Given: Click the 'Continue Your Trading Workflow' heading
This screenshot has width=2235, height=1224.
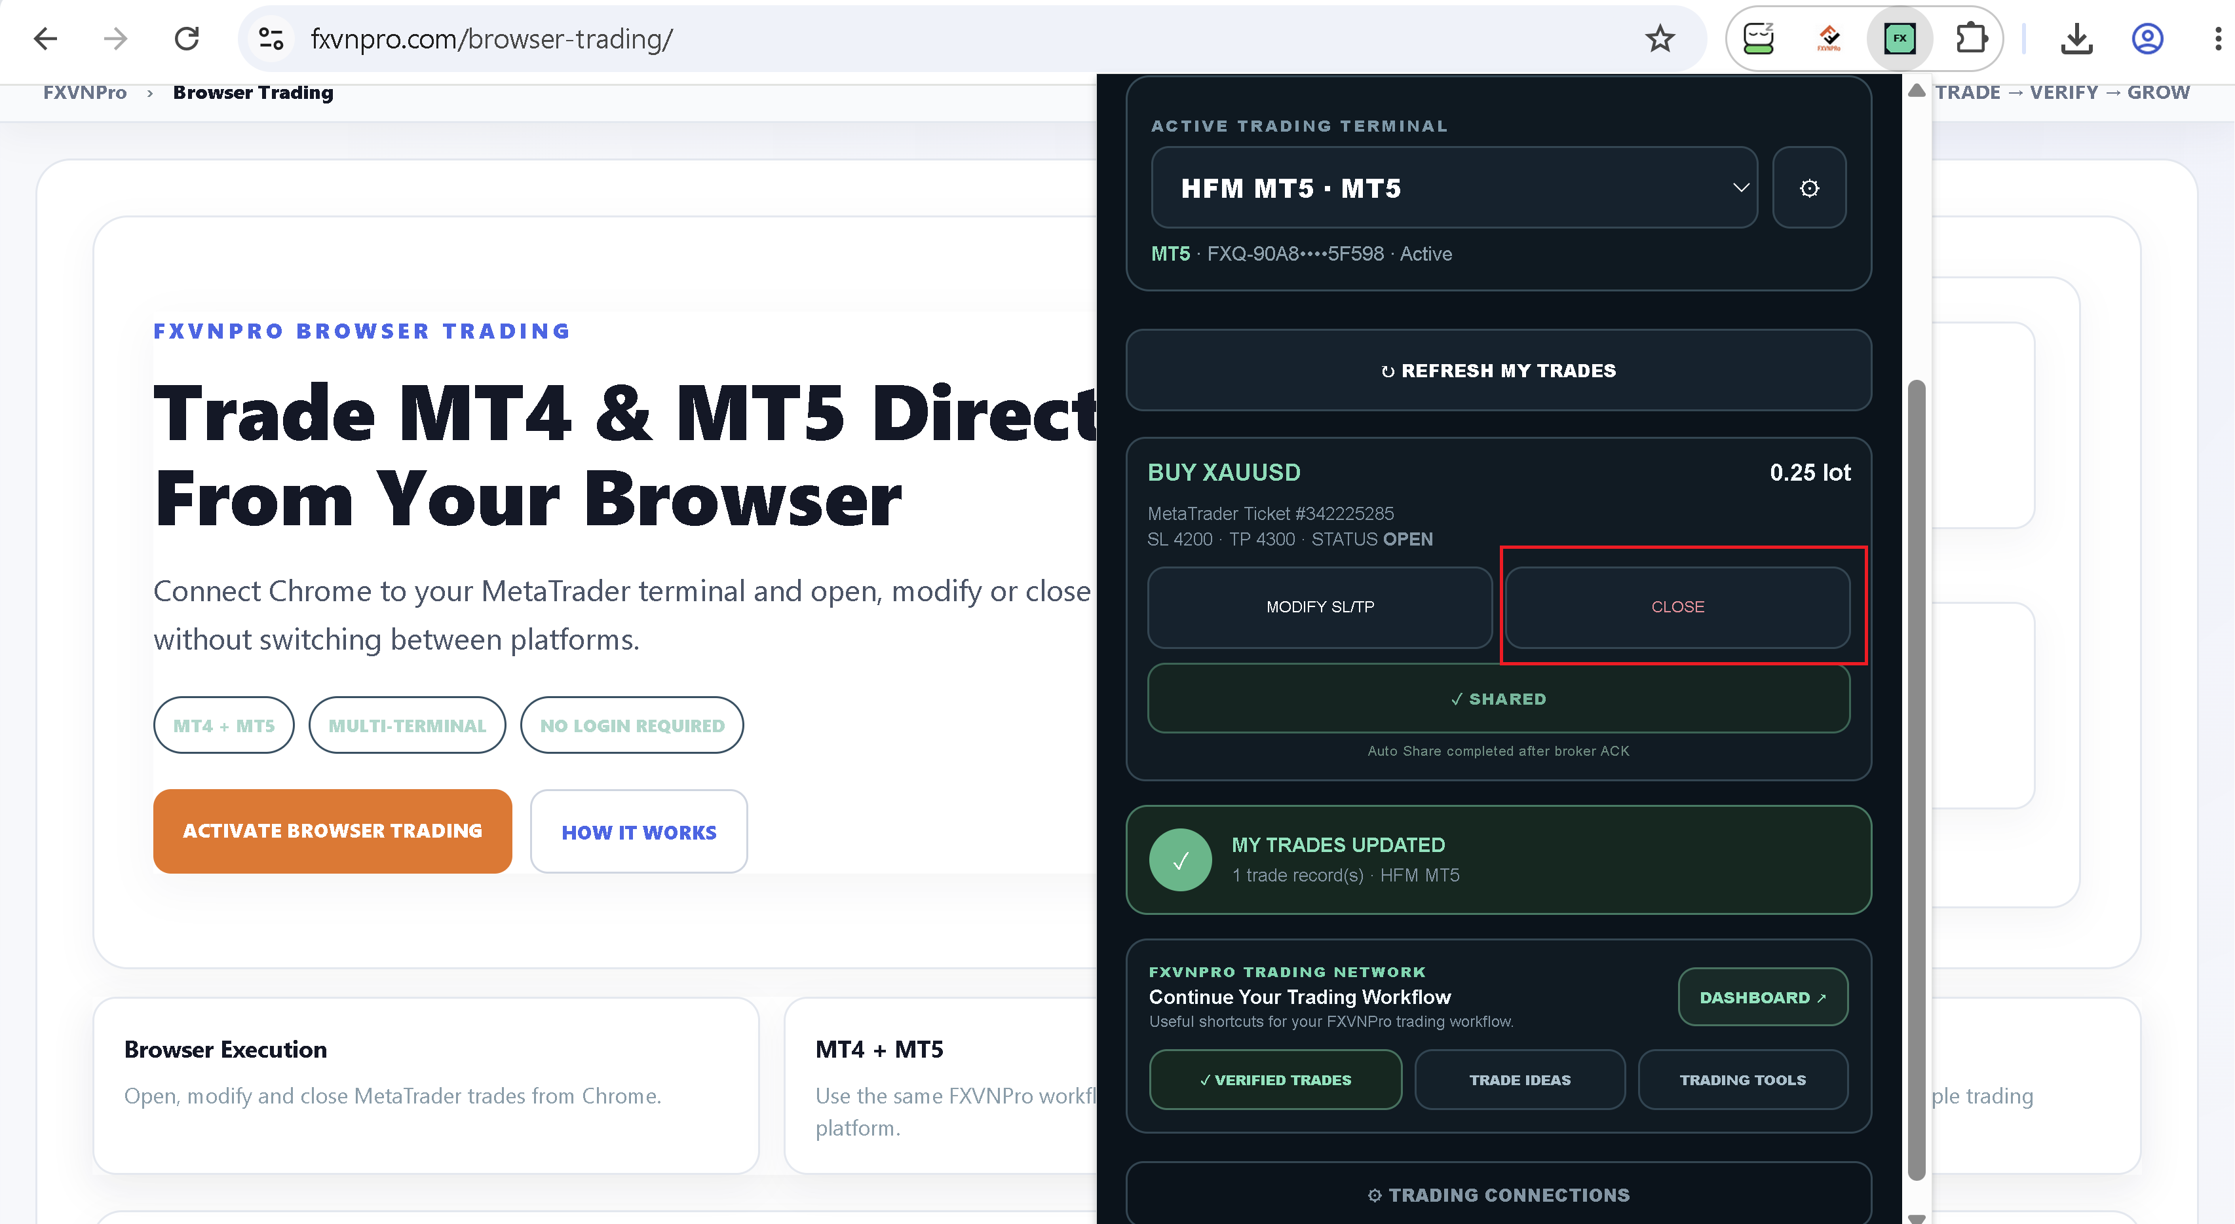Looking at the screenshot, I should coord(1300,997).
